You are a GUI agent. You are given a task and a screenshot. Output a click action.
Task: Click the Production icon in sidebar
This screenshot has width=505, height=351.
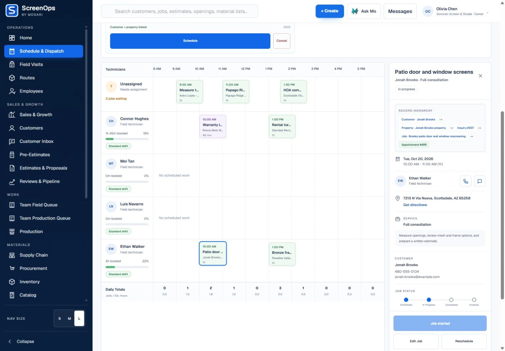point(12,232)
